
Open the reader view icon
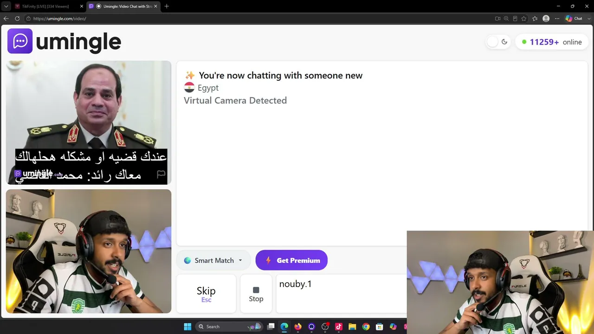pos(515,19)
